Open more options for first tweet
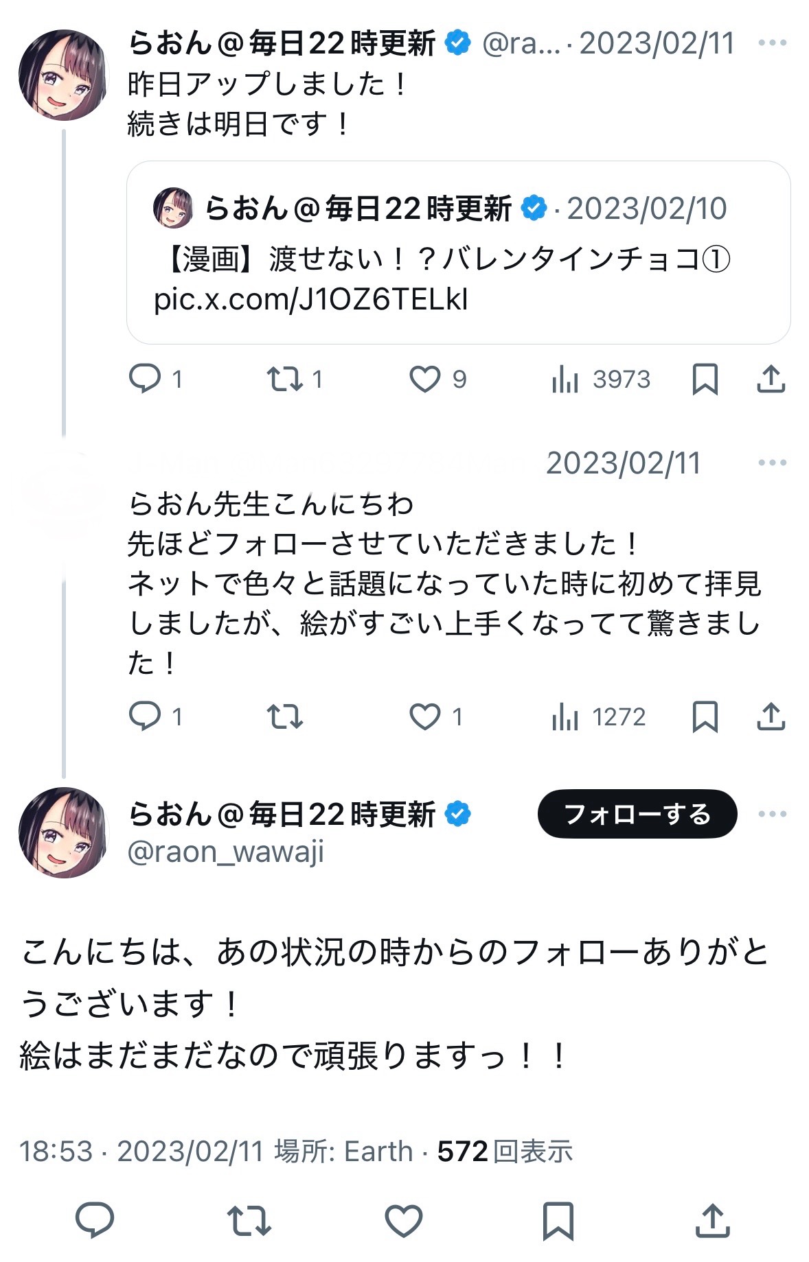The height and width of the screenshot is (1262, 809). click(x=772, y=43)
